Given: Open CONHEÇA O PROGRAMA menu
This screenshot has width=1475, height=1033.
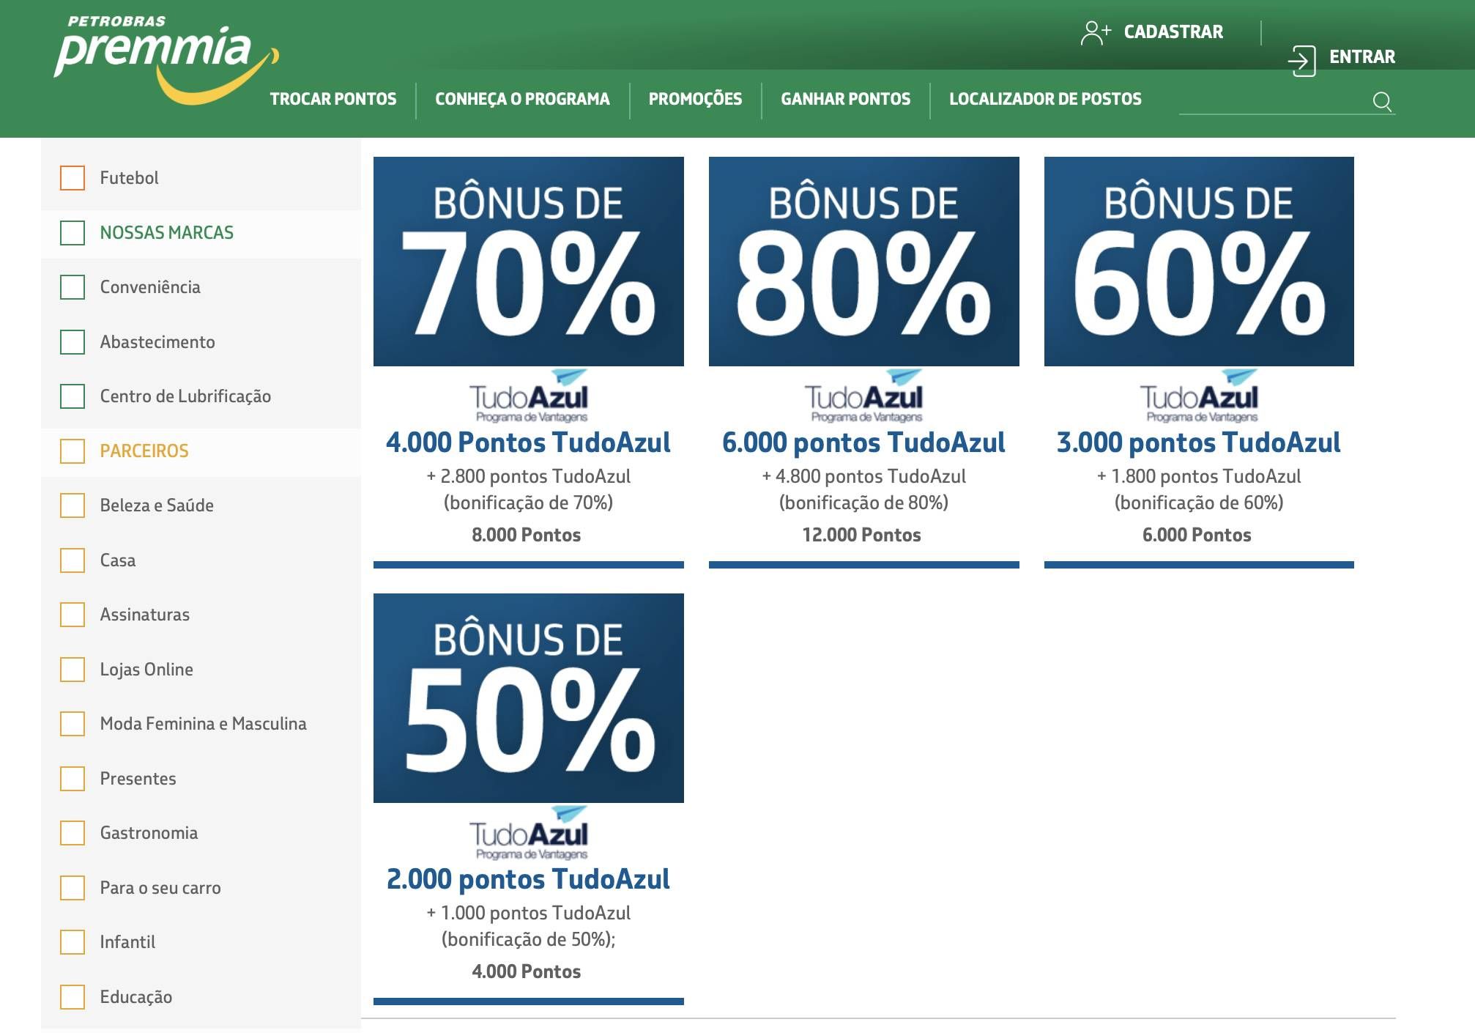Looking at the screenshot, I should pos(522,99).
